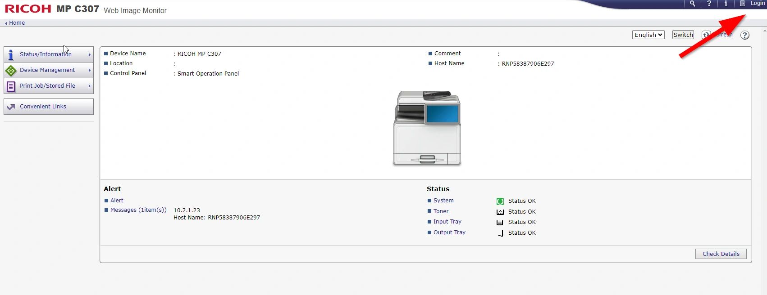The width and height of the screenshot is (767, 295).
Task: Open page help circular question mark icon
Action: coord(745,35)
